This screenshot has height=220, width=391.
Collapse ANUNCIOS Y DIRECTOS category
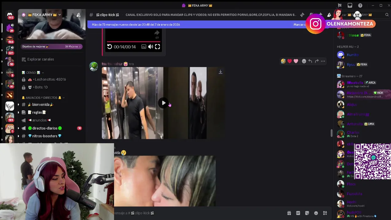[43, 97]
